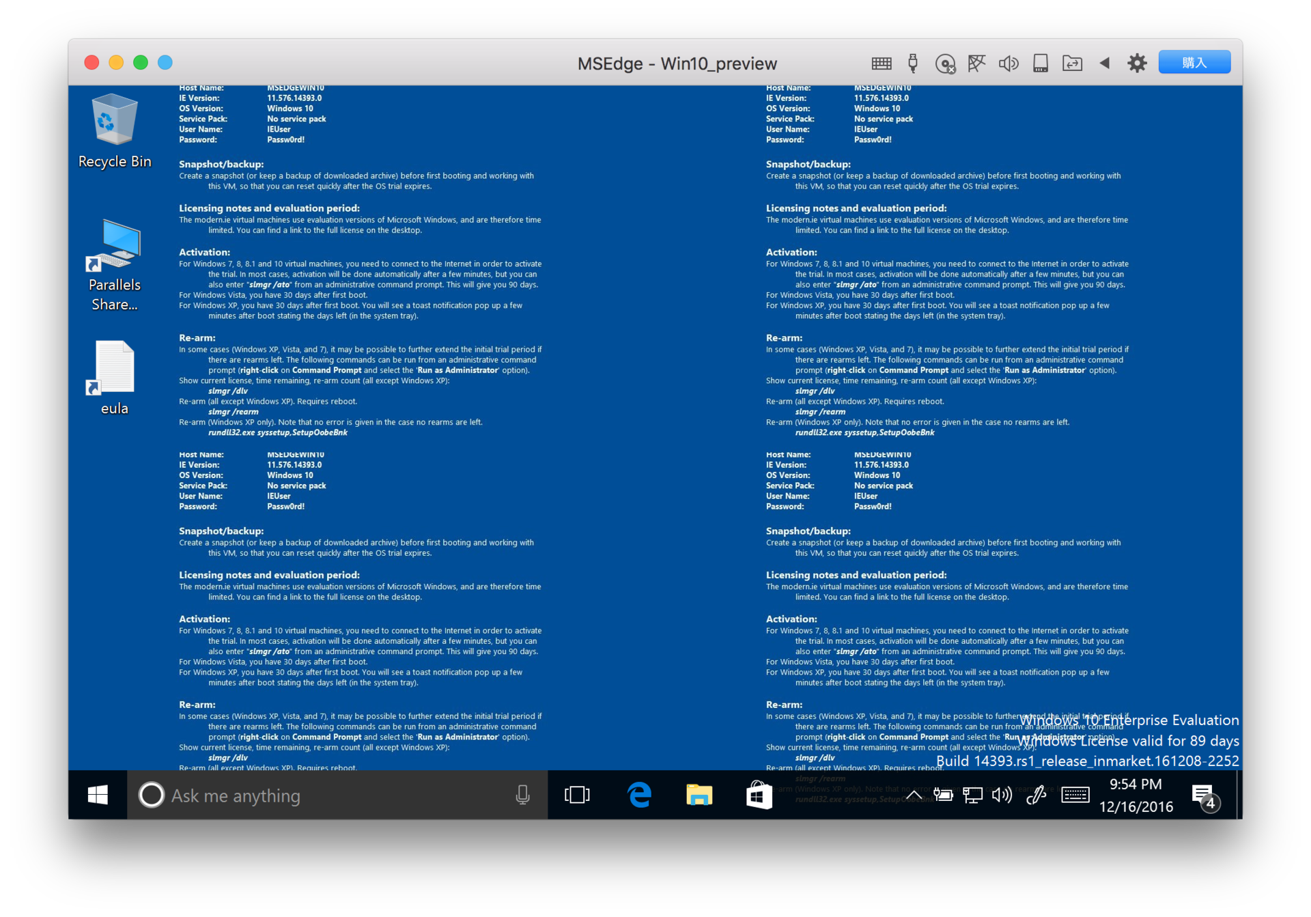Open the Parallels keyboard shortcuts icon
Viewport: 1311px width, 917px height.
(882, 64)
